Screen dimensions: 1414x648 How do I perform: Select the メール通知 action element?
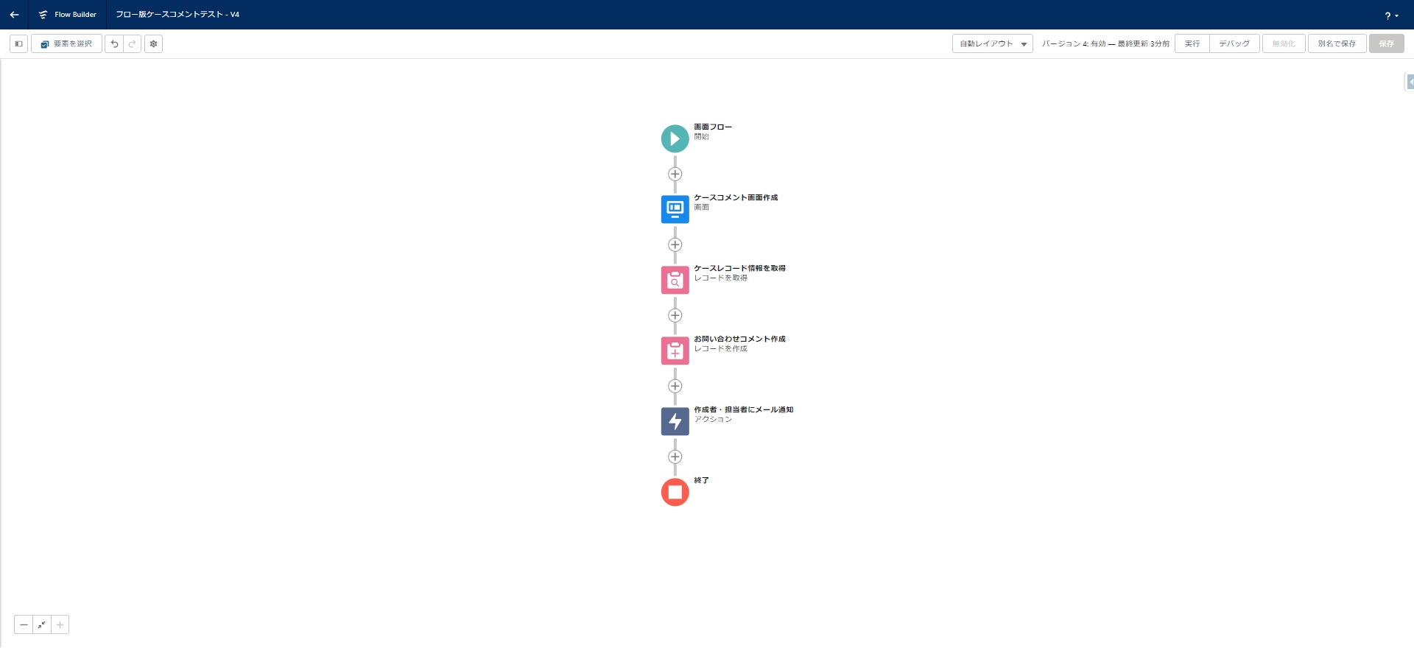pos(675,421)
